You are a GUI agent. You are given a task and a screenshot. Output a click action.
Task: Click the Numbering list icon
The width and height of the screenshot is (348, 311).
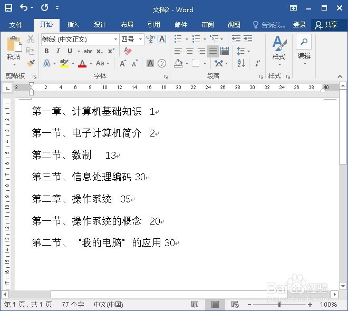pyautogui.click(x=196, y=39)
